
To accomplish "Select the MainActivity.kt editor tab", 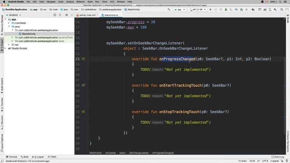I will tap(111, 15).
